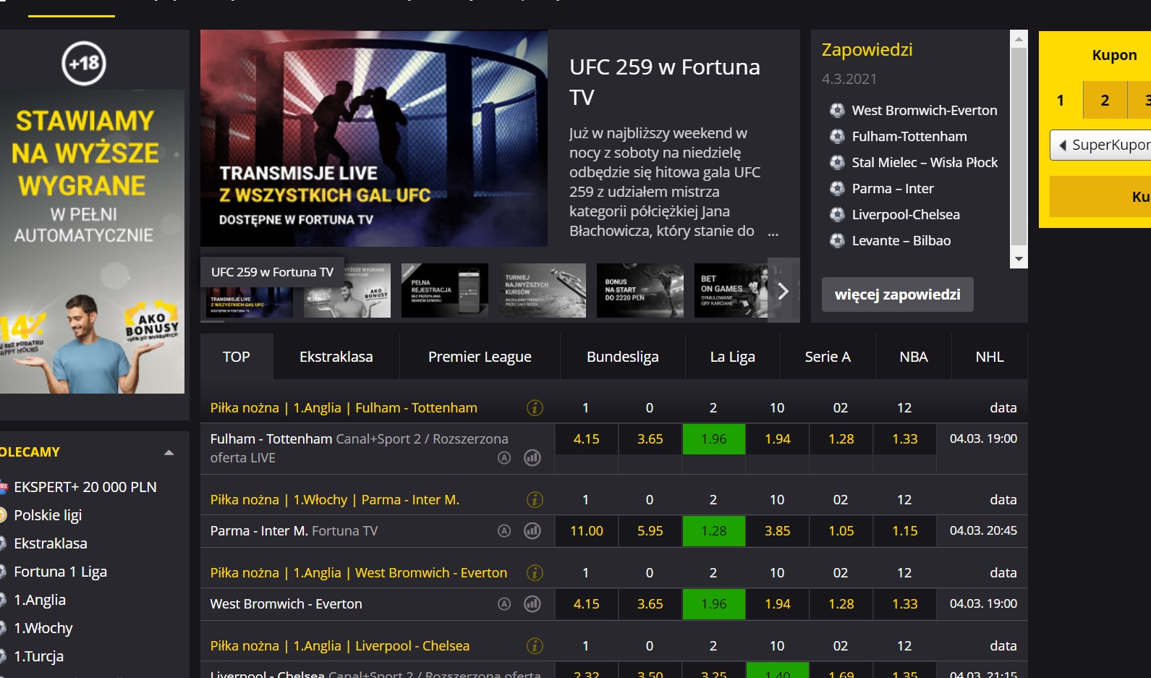Open 1.Włochy sidebar link
The image size is (1151, 678).
point(43,628)
